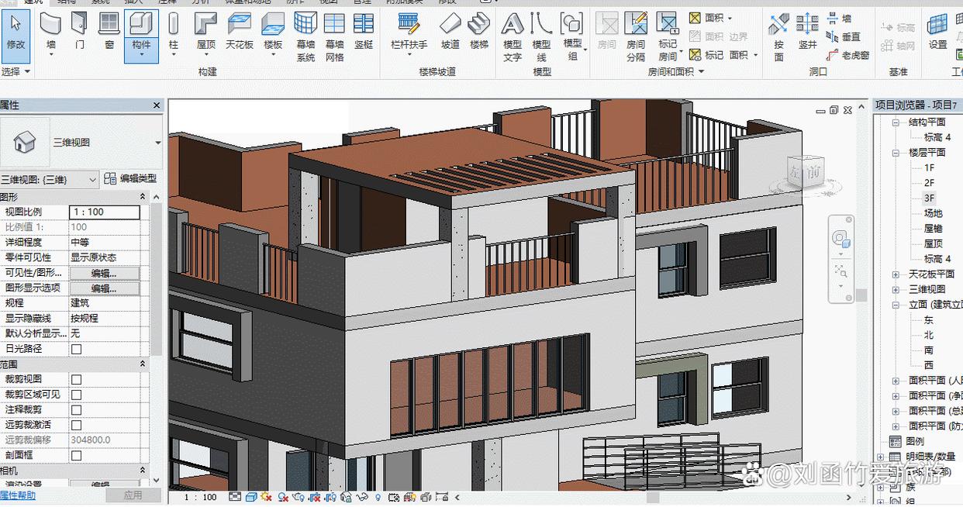Image resolution: width=963 pixels, height=507 pixels.
Task: Open the 场地 site plan
Action: coord(933,213)
